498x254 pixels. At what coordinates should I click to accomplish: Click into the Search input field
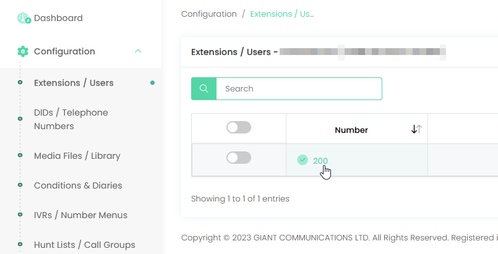coord(299,88)
